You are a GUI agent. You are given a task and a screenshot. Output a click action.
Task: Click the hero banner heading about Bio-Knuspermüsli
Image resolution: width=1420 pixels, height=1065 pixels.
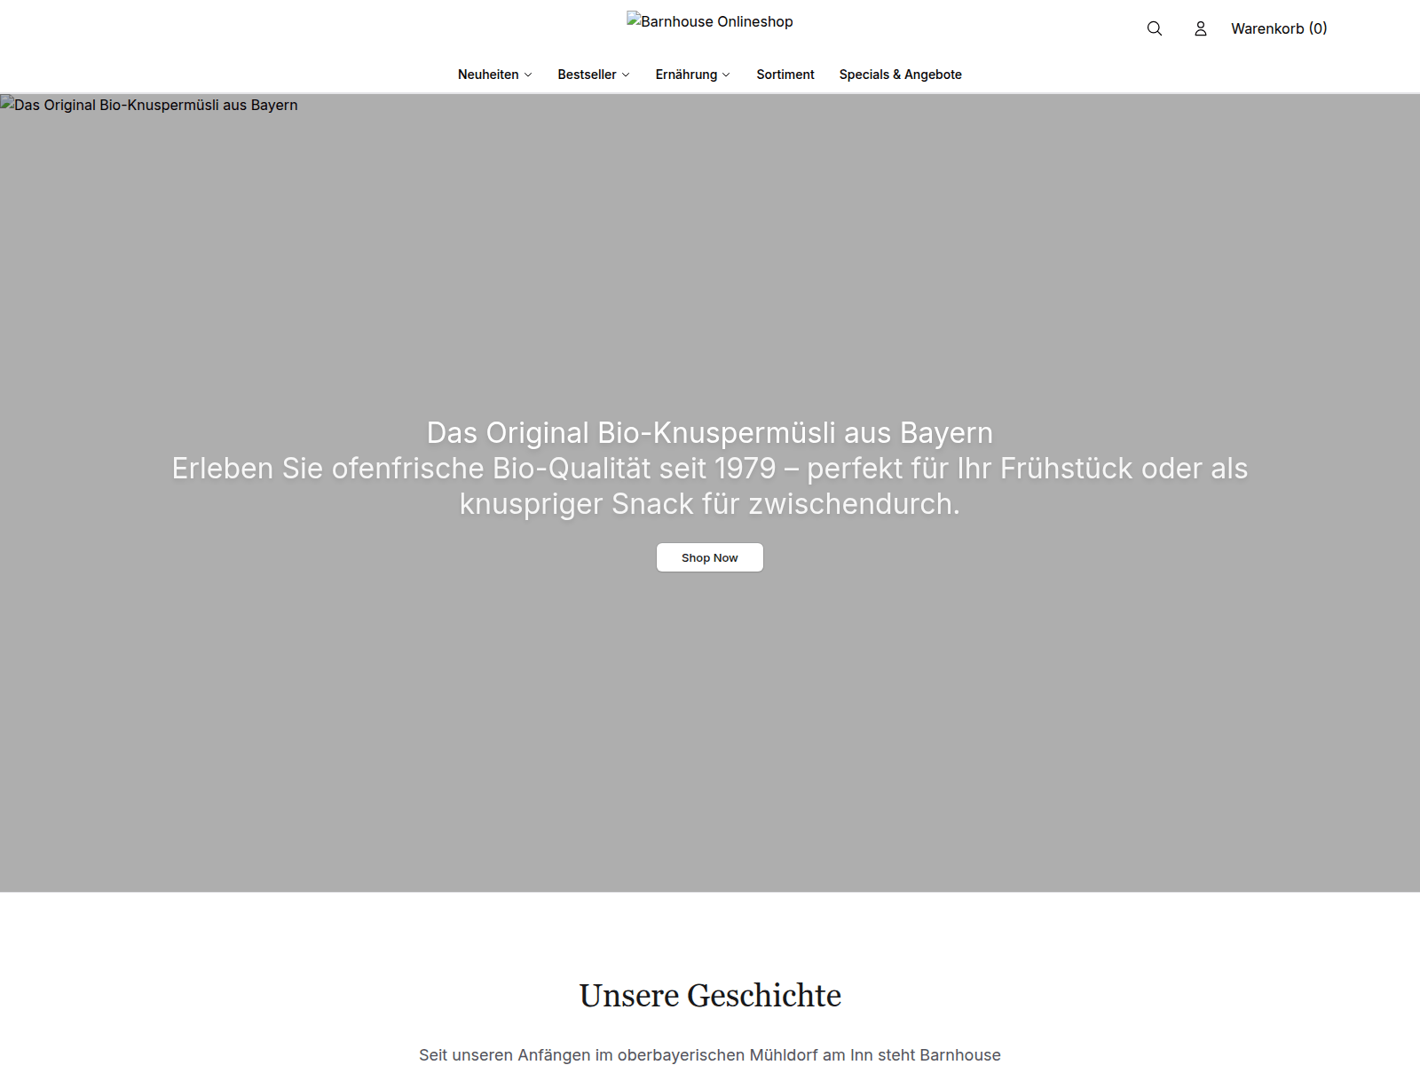[x=710, y=433]
